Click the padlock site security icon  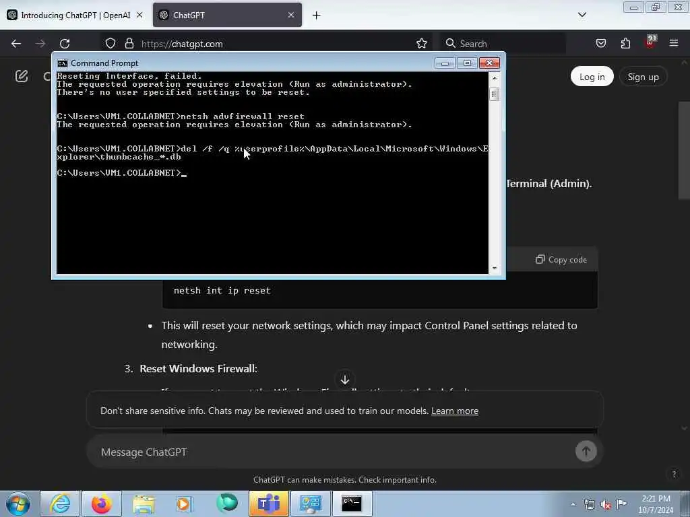click(129, 44)
